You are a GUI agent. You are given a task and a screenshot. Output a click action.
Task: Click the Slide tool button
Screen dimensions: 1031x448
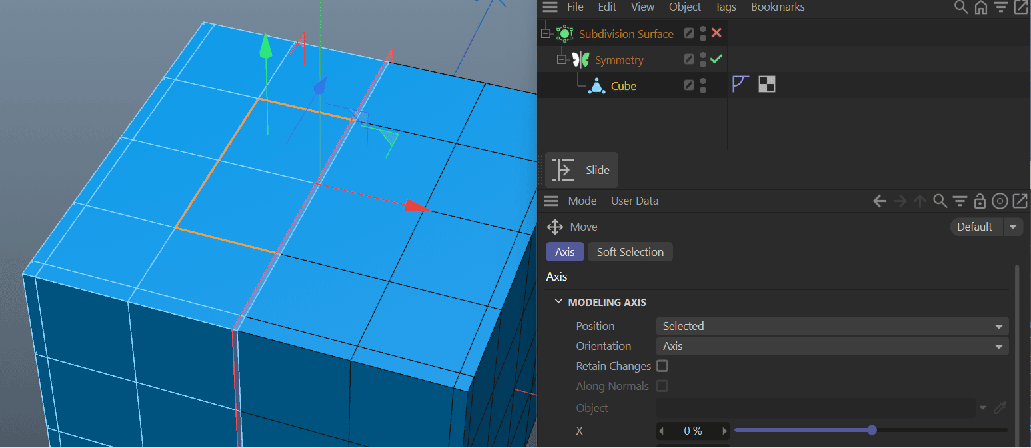coord(581,170)
